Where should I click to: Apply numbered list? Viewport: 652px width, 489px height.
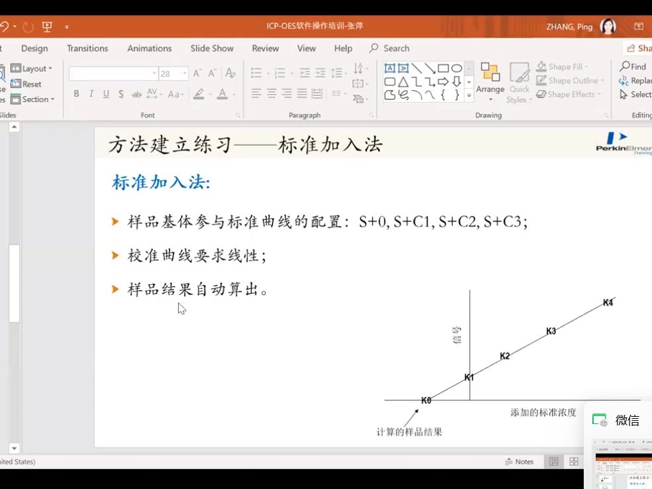tap(280, 74)
